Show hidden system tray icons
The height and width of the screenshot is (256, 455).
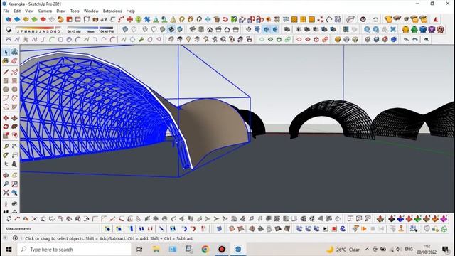[367, 250]
